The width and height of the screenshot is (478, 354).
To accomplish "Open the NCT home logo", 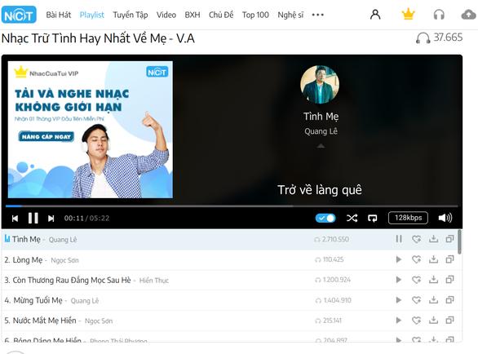I will point(19,15).
